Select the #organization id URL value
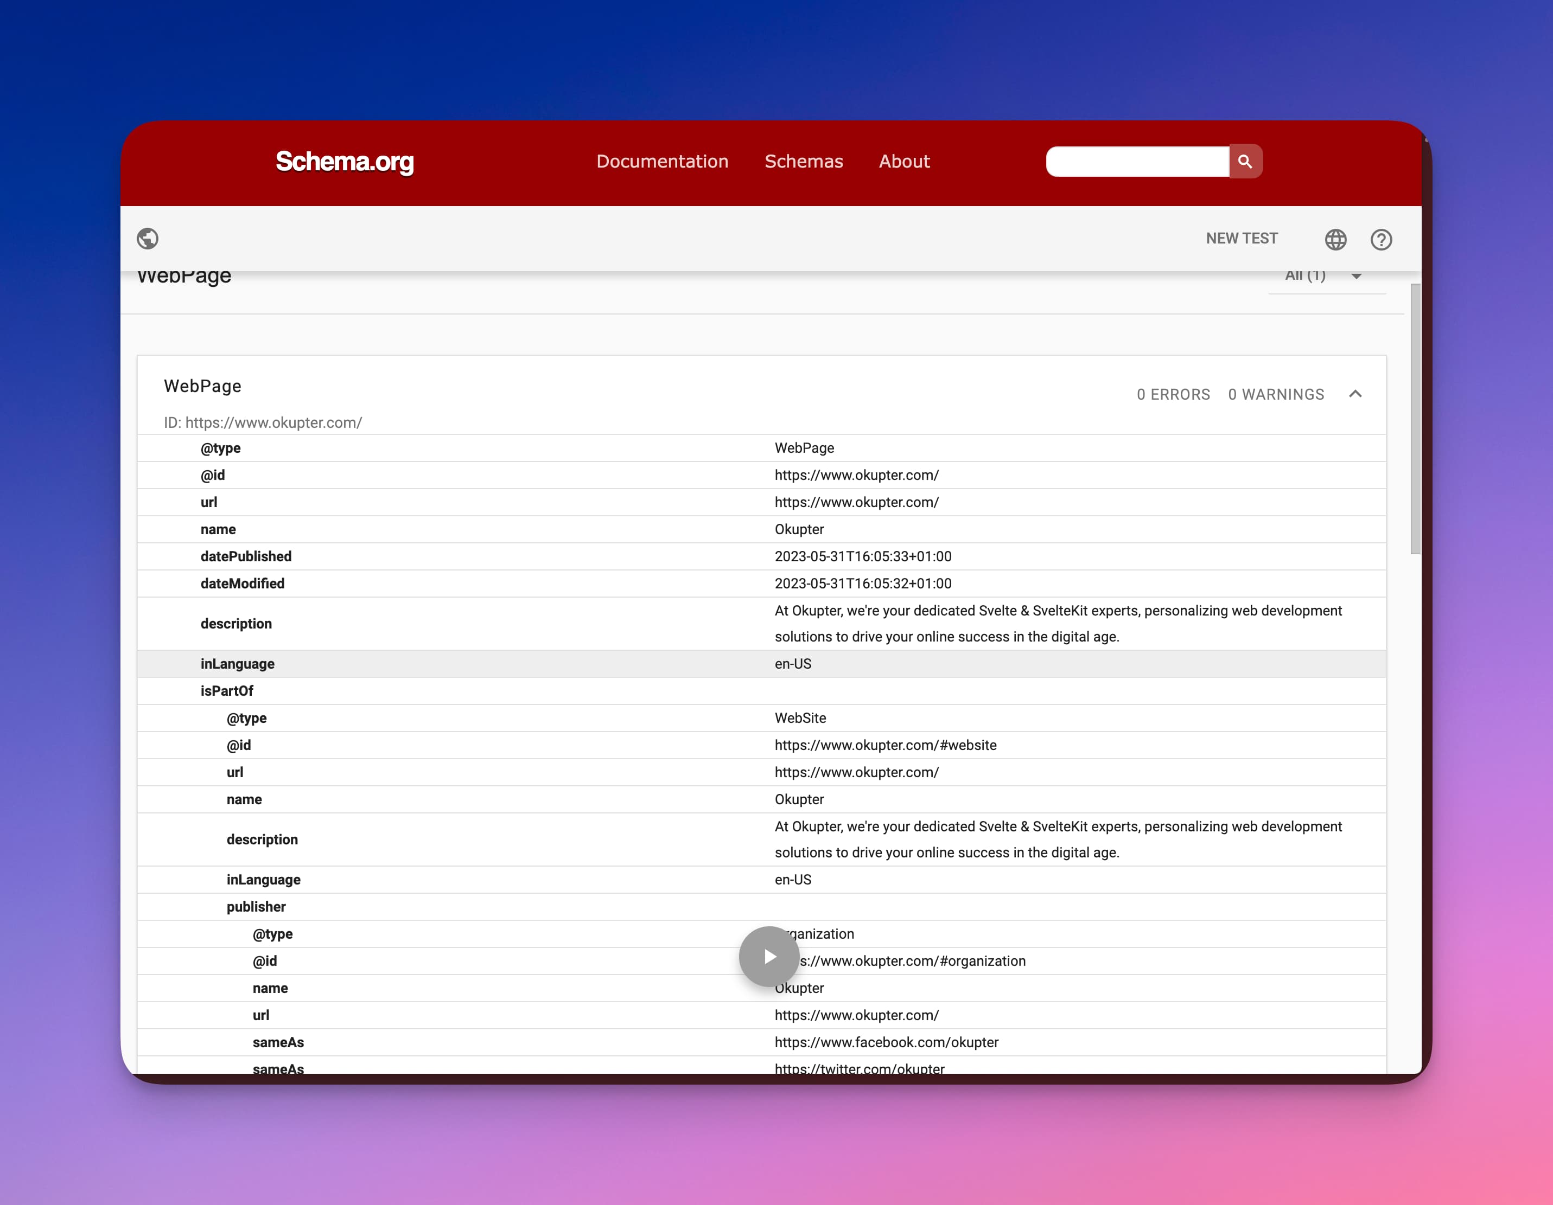 tap(900, 962)
